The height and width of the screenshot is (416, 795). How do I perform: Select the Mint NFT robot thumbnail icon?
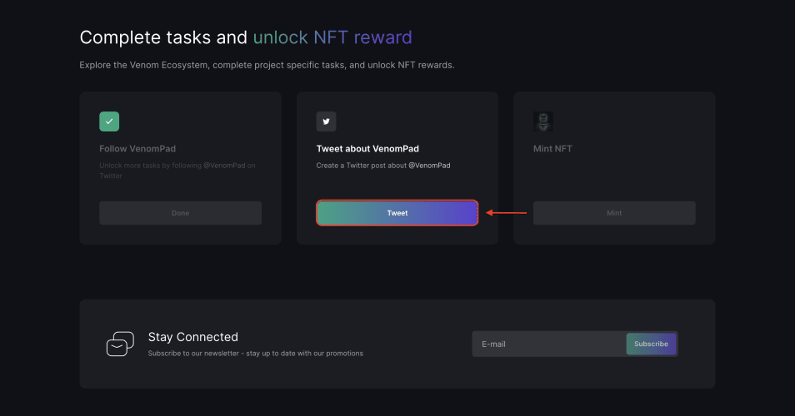point(543,121)
